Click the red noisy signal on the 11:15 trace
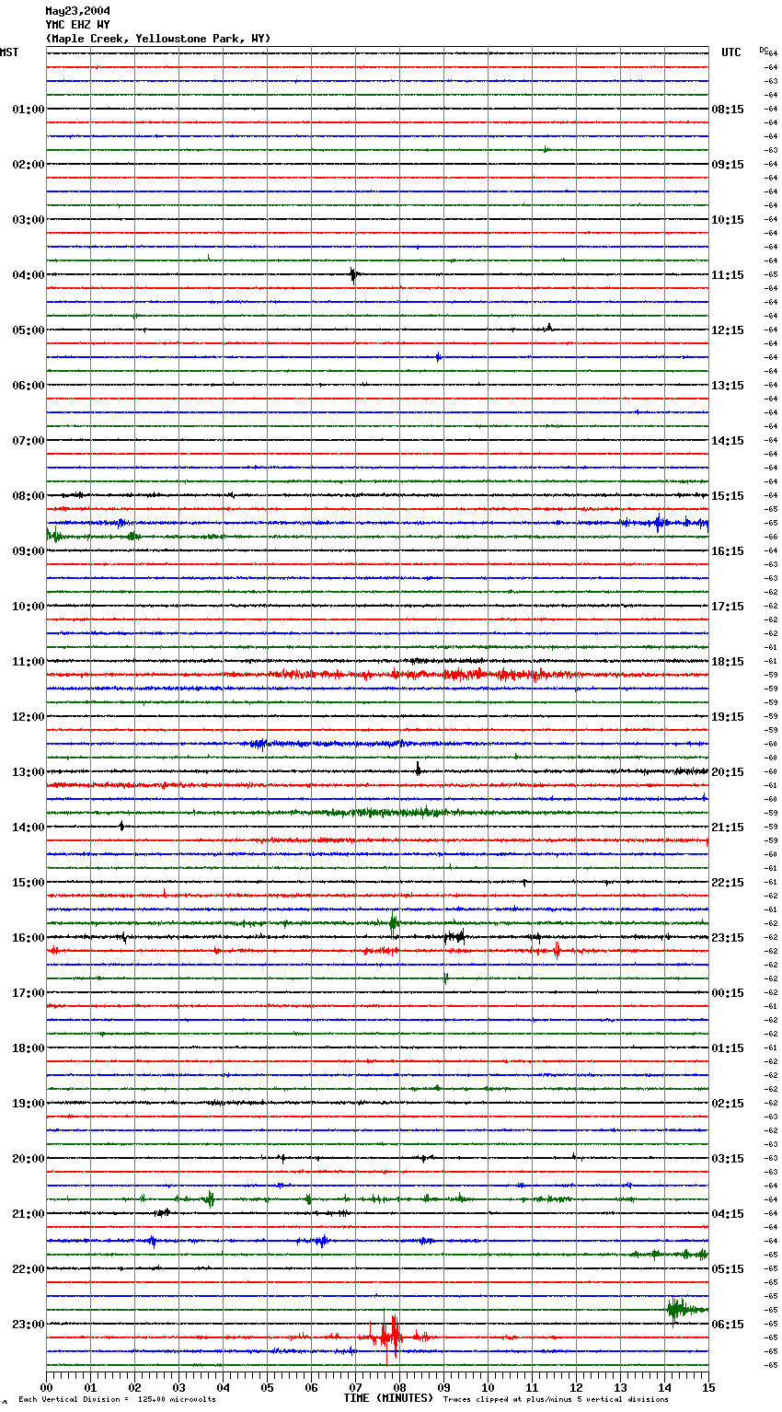The height and width of the screenshot is (1412, 782). [x=423, y=675]
